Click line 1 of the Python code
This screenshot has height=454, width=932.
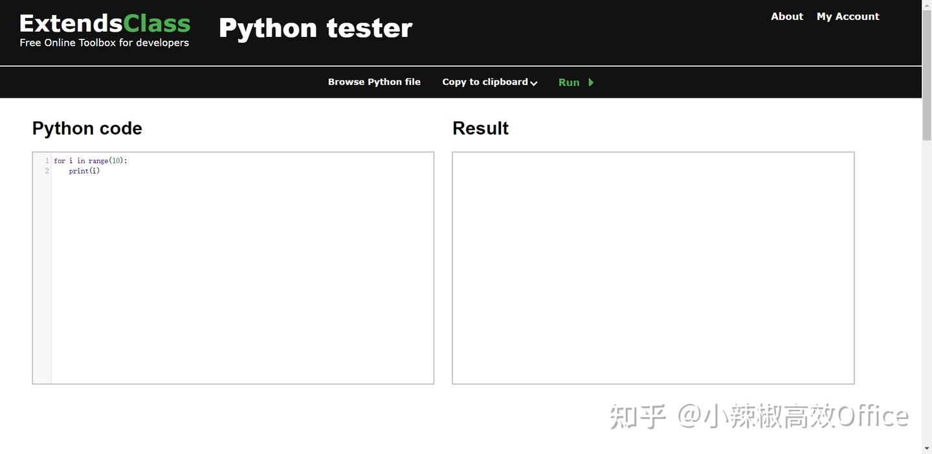[x=91, y=160]
